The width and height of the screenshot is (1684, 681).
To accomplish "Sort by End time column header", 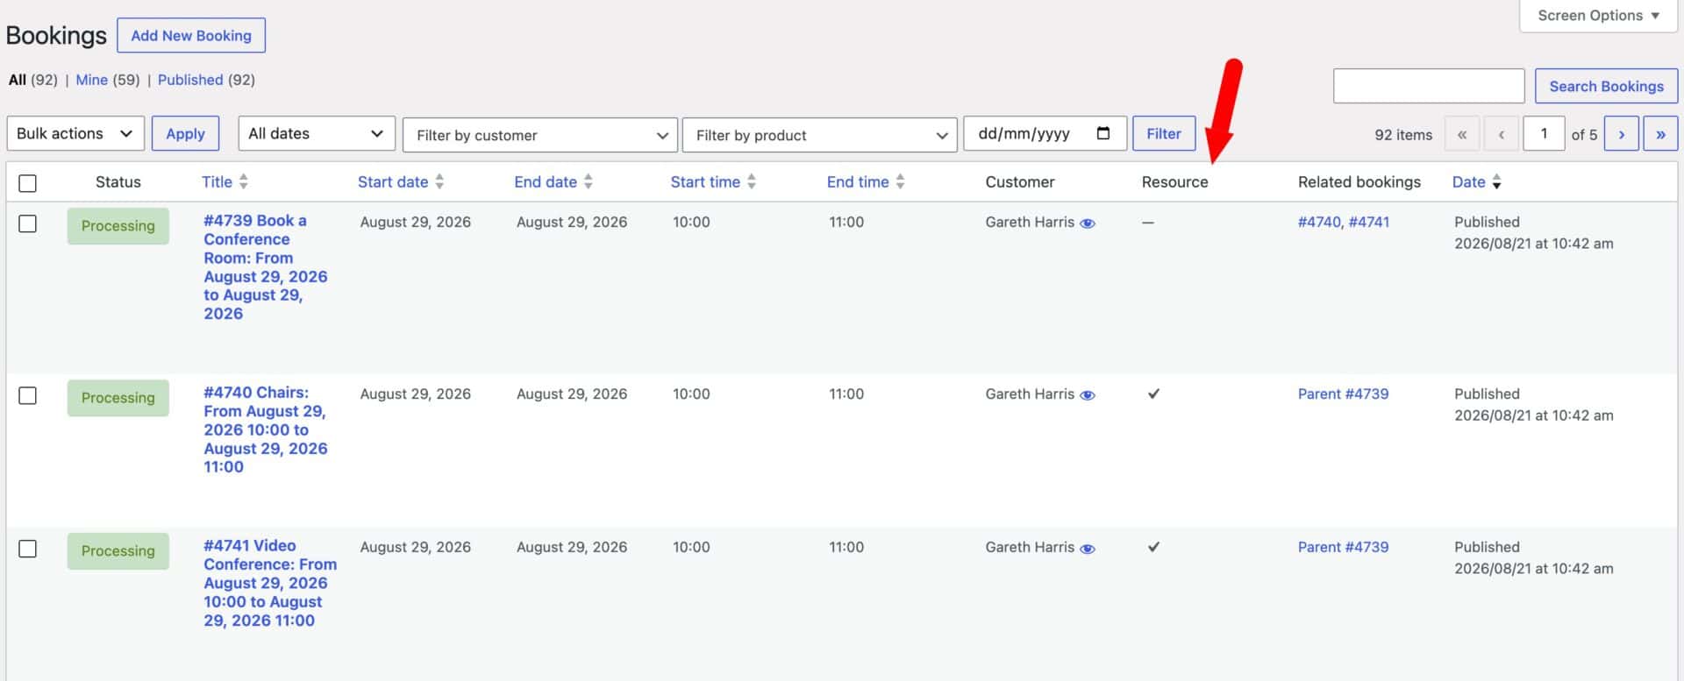I will click(x=858, y=181).
